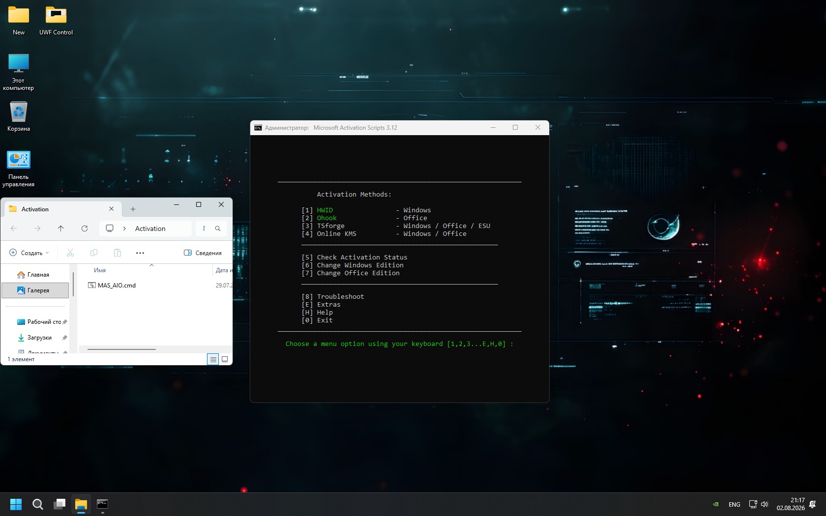This screenshot has height=516, width=826.
Task: Open the three-dots more options menu
Action: tap(140, 253)
